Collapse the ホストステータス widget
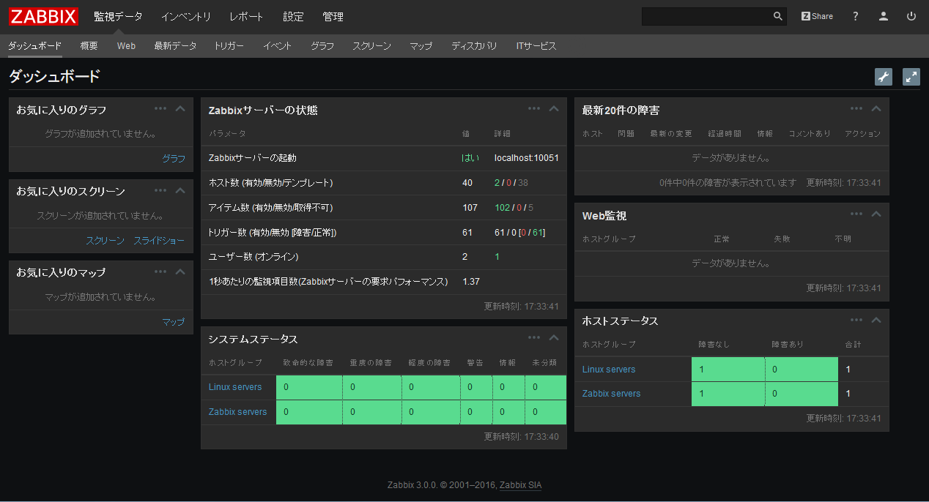The width and height of the screenshot is (929, 502). (x=876, y=319)
